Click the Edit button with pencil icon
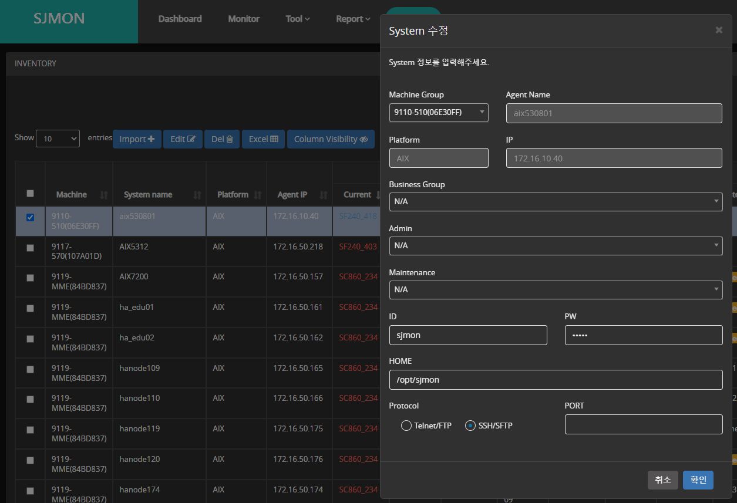 (x=183, y=139)
